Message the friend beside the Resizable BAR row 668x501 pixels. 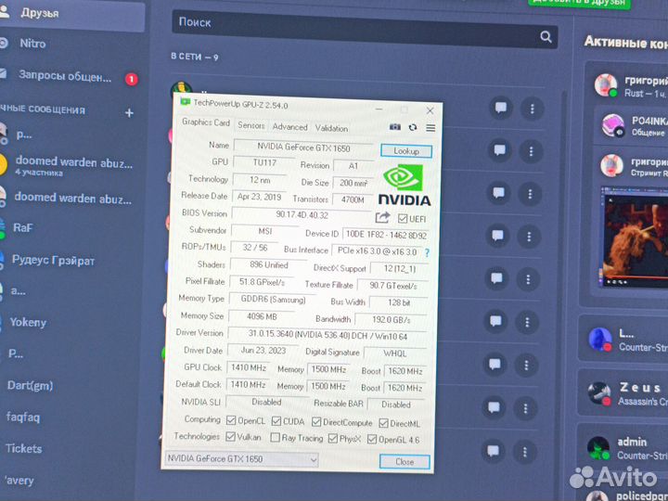coord(494,407)
